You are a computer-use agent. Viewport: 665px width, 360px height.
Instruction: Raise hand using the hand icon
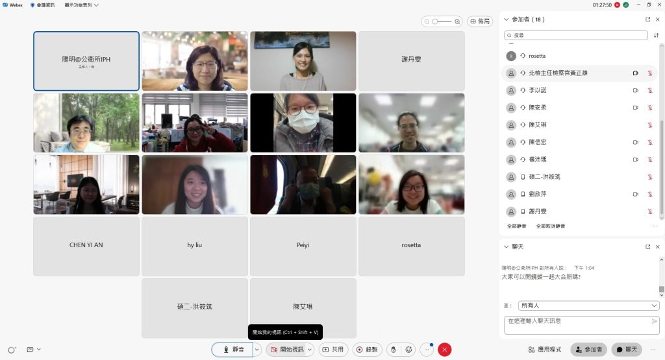click(x=393, y=350)
